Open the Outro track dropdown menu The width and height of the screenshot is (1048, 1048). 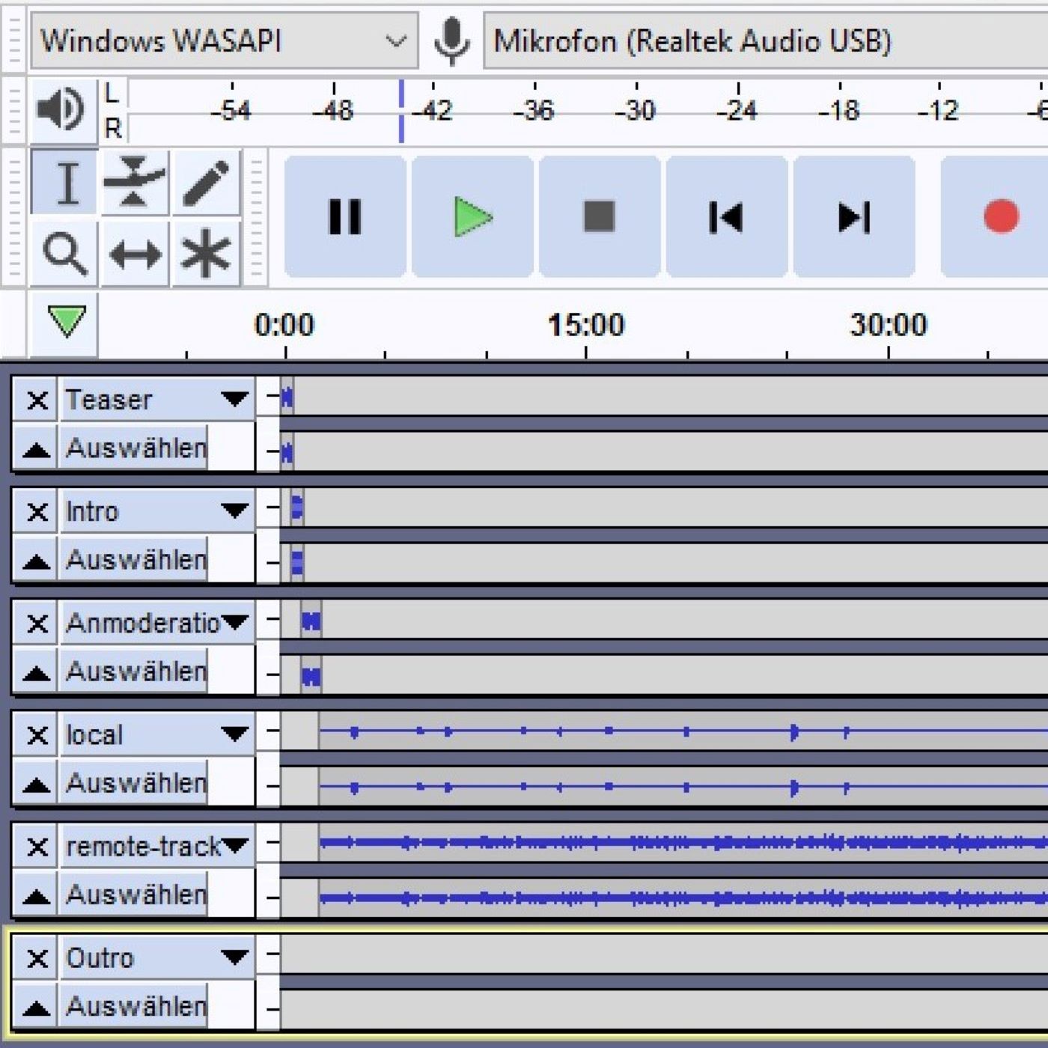coord(234,957)
